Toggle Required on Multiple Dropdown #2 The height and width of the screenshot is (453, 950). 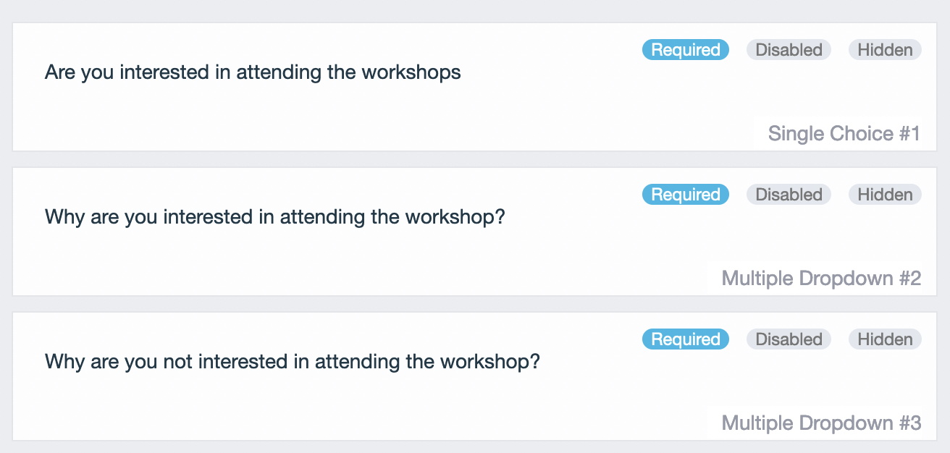(x=685, y=195)
